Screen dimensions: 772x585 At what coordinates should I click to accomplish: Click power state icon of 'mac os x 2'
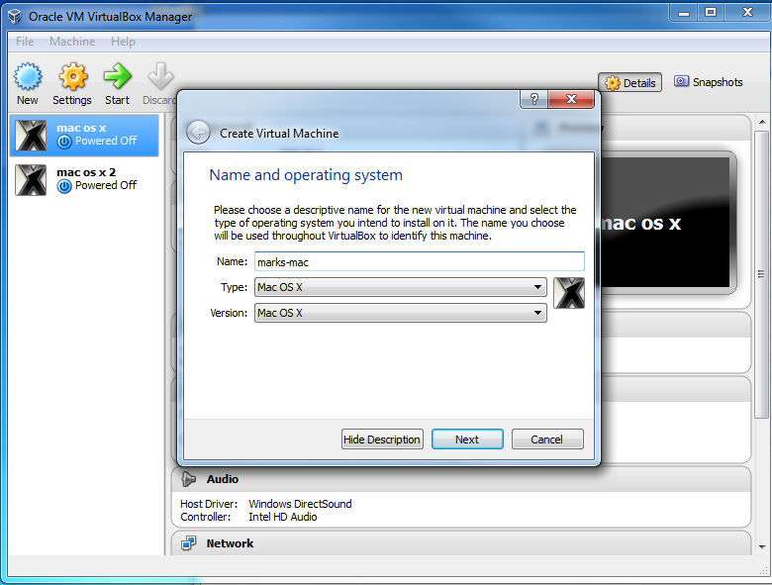tap(64, 186)
